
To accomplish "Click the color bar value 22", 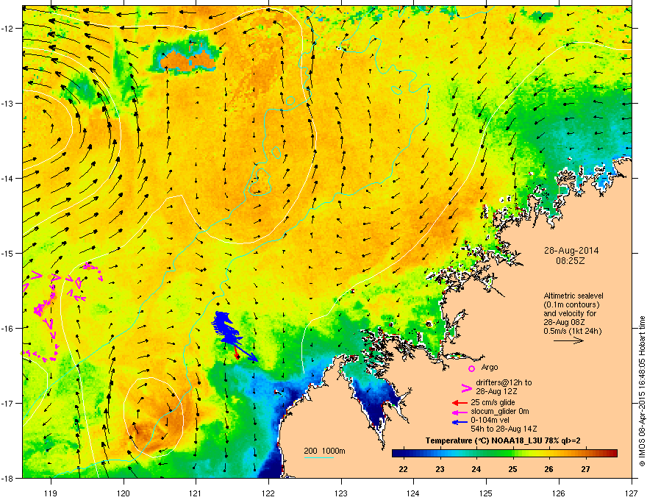I will point(403,469).
